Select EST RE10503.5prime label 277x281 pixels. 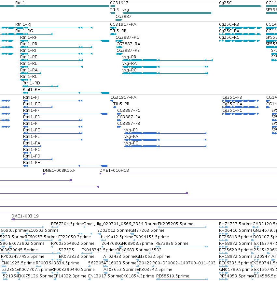[x=42, y=230]
